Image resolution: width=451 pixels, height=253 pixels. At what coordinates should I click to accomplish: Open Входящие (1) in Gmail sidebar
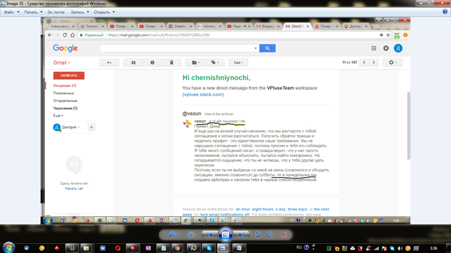(x=64, y=85)
